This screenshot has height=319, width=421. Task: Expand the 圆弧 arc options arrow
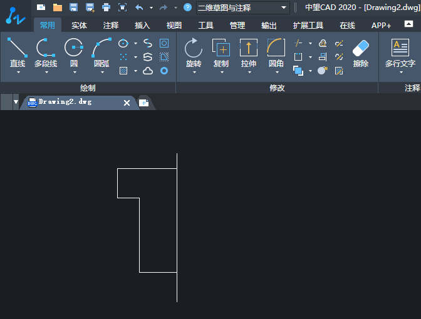click(102, 73)
